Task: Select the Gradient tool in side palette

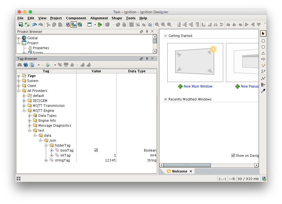Action: (263, 85)
